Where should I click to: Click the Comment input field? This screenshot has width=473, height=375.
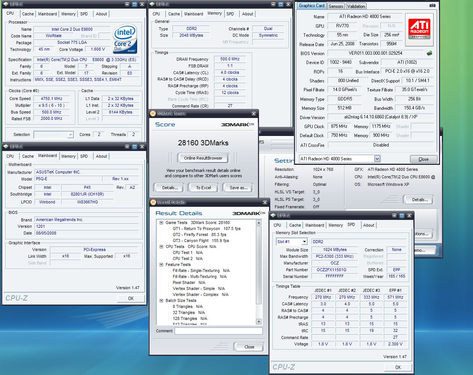click(219, 331)
